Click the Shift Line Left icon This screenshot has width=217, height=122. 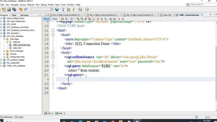(x=111, y=19)
